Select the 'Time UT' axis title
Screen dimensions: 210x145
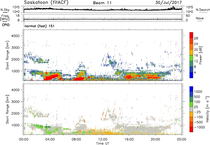click(103, 143)
